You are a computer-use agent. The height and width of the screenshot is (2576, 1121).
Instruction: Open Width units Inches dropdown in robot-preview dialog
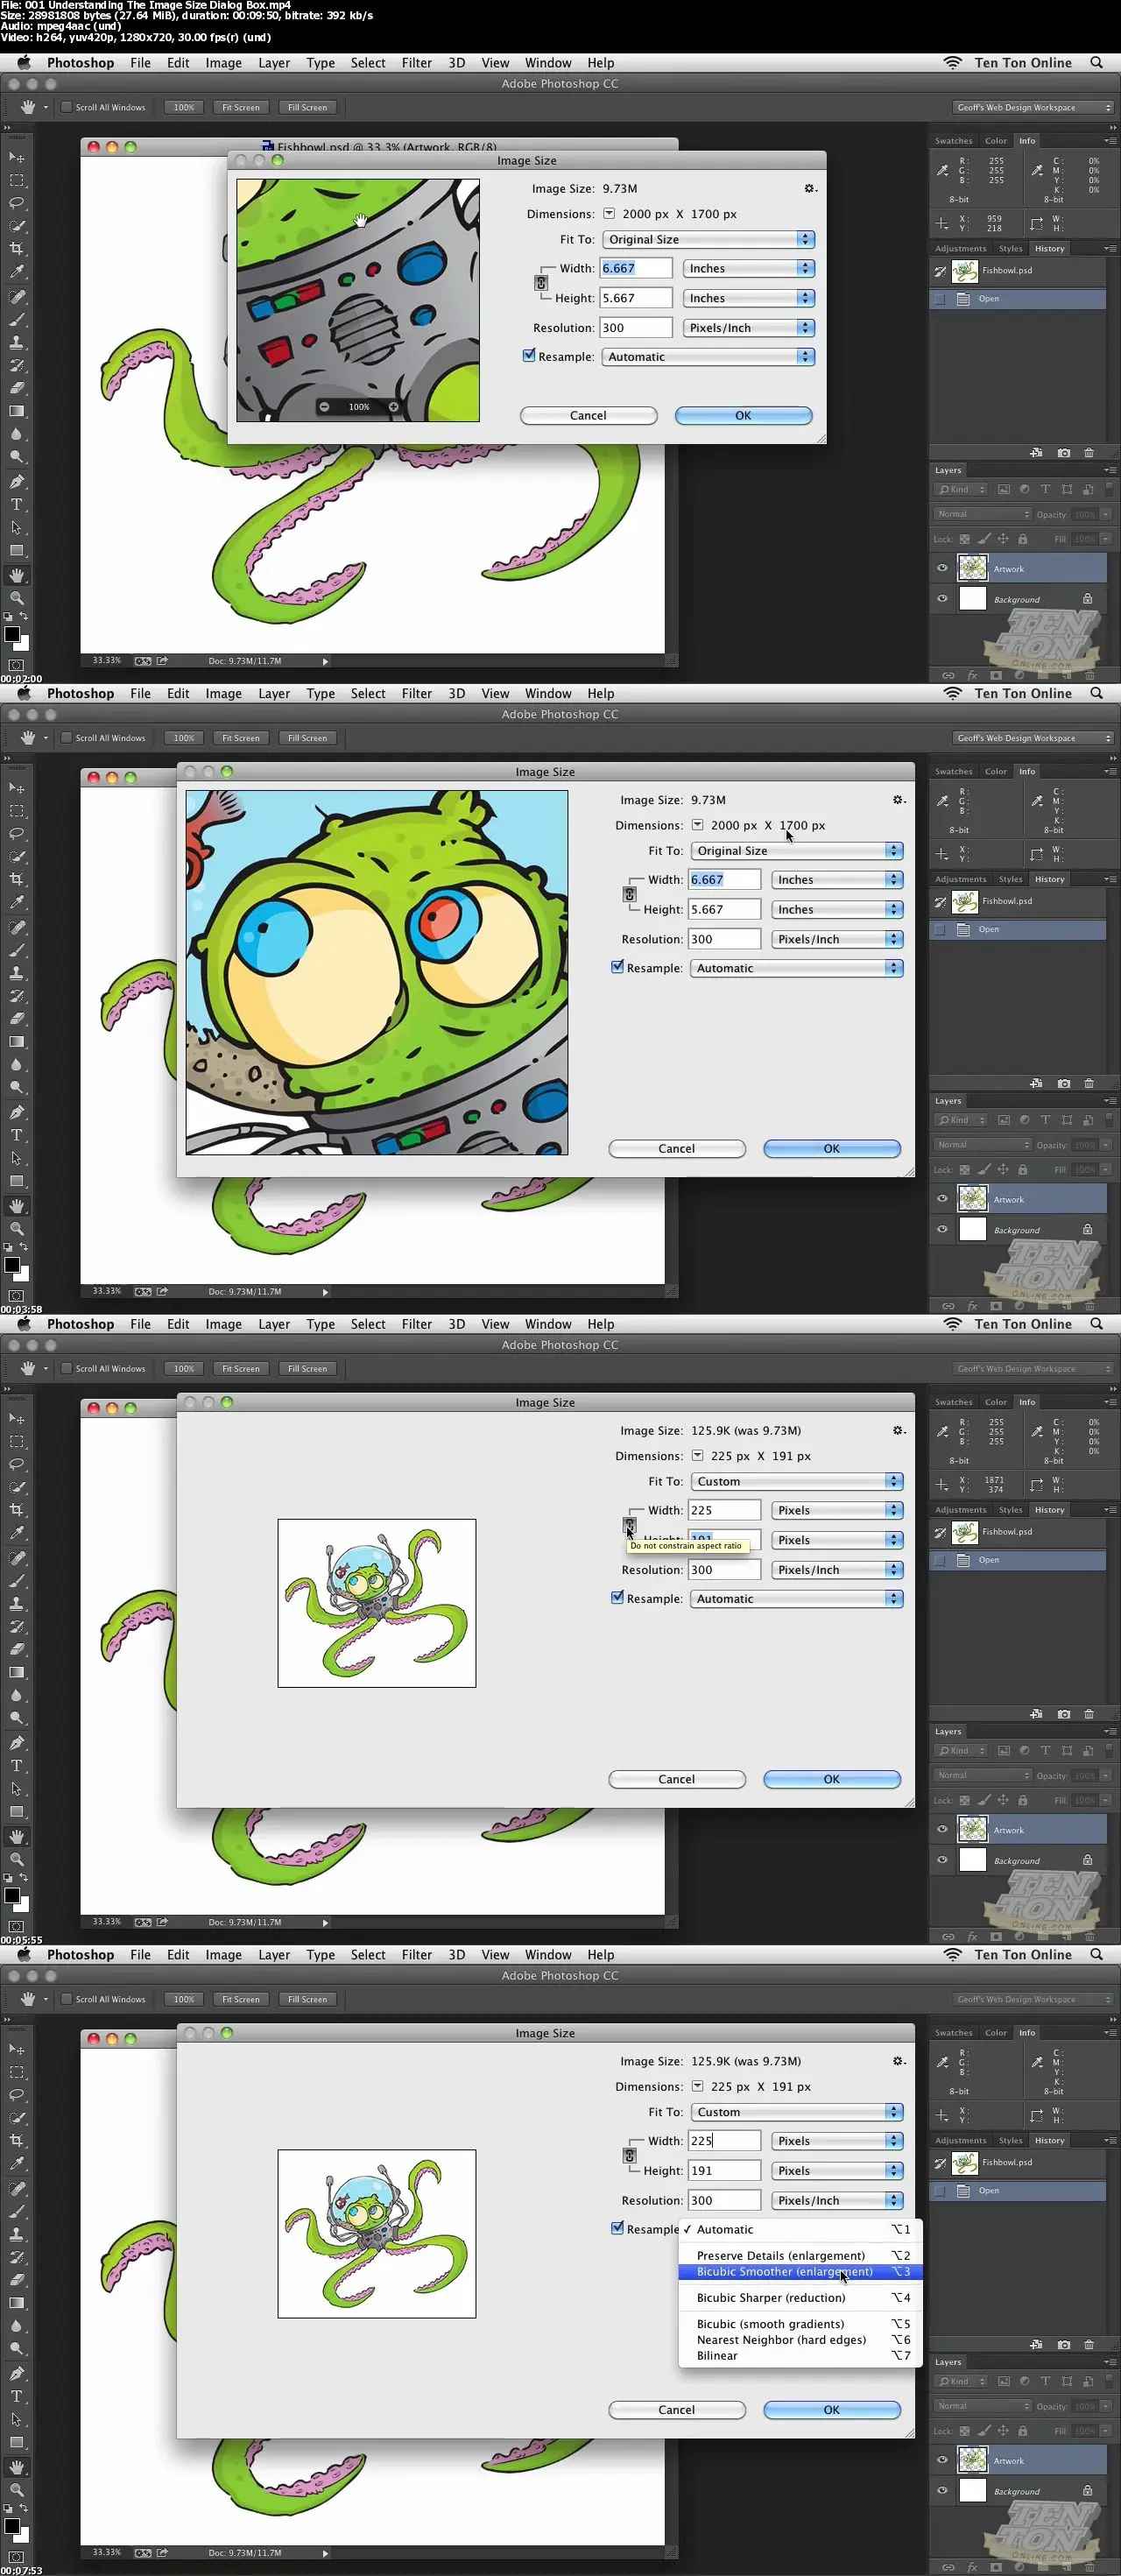(749, 268)
